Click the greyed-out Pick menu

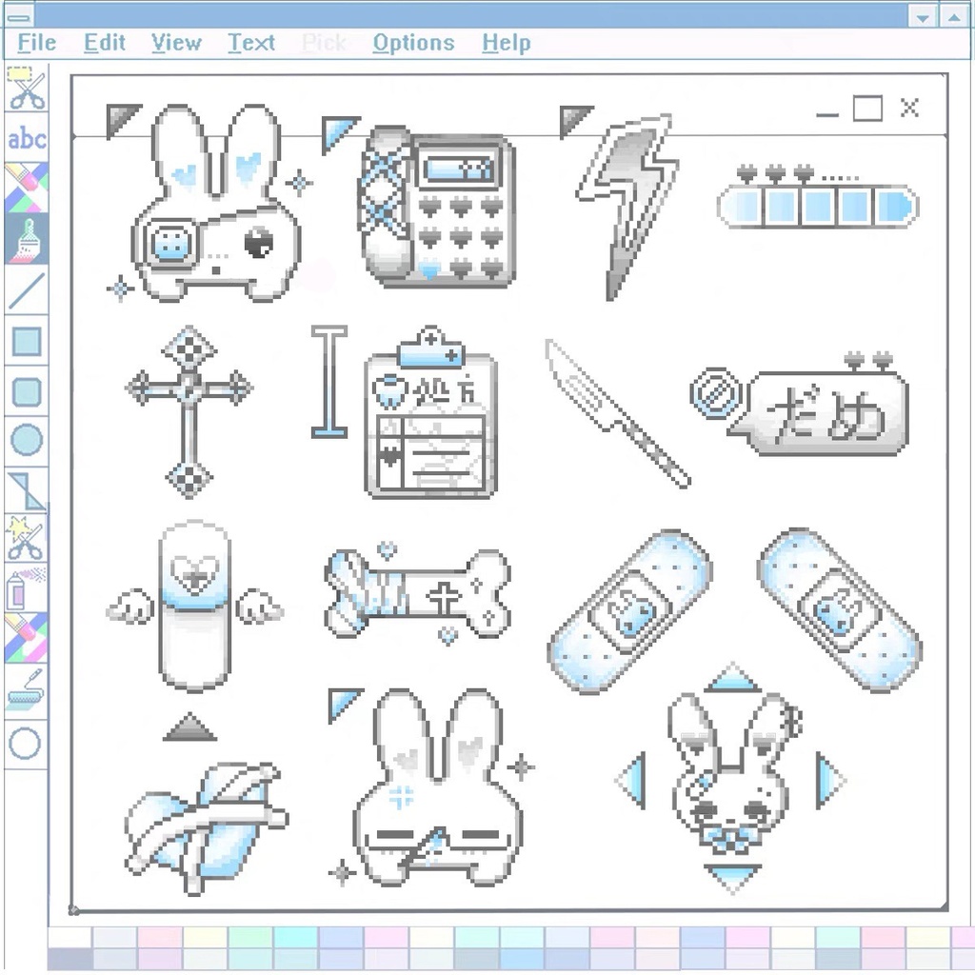coord(324,43)
